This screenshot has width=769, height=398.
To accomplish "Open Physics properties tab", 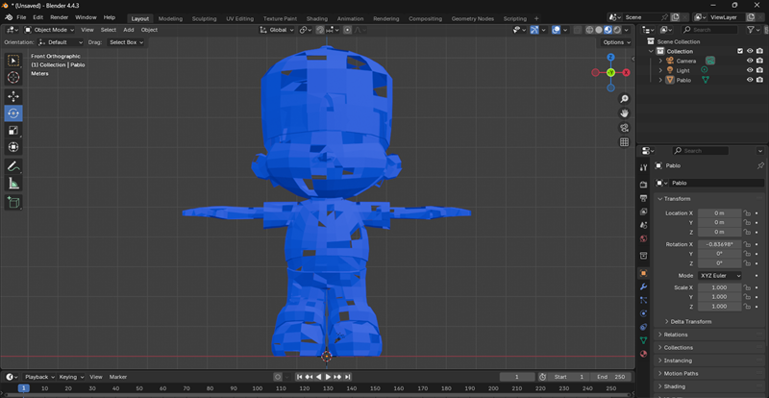I will 644,313.
